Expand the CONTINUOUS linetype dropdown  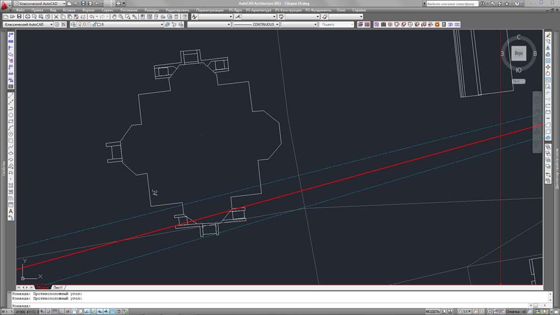(256, 25)
